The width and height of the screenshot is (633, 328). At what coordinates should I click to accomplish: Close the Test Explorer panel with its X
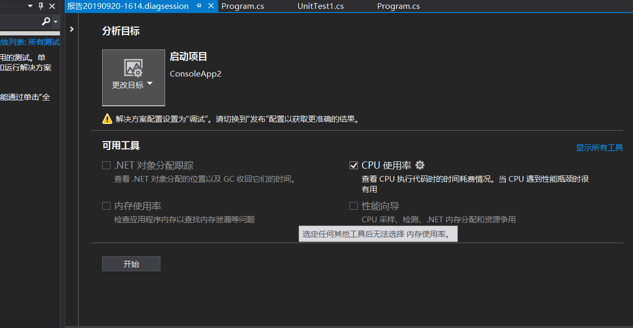pos(52,6)
